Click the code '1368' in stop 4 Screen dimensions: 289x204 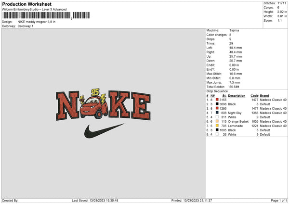pyautogui.click(x=255, y=113)
